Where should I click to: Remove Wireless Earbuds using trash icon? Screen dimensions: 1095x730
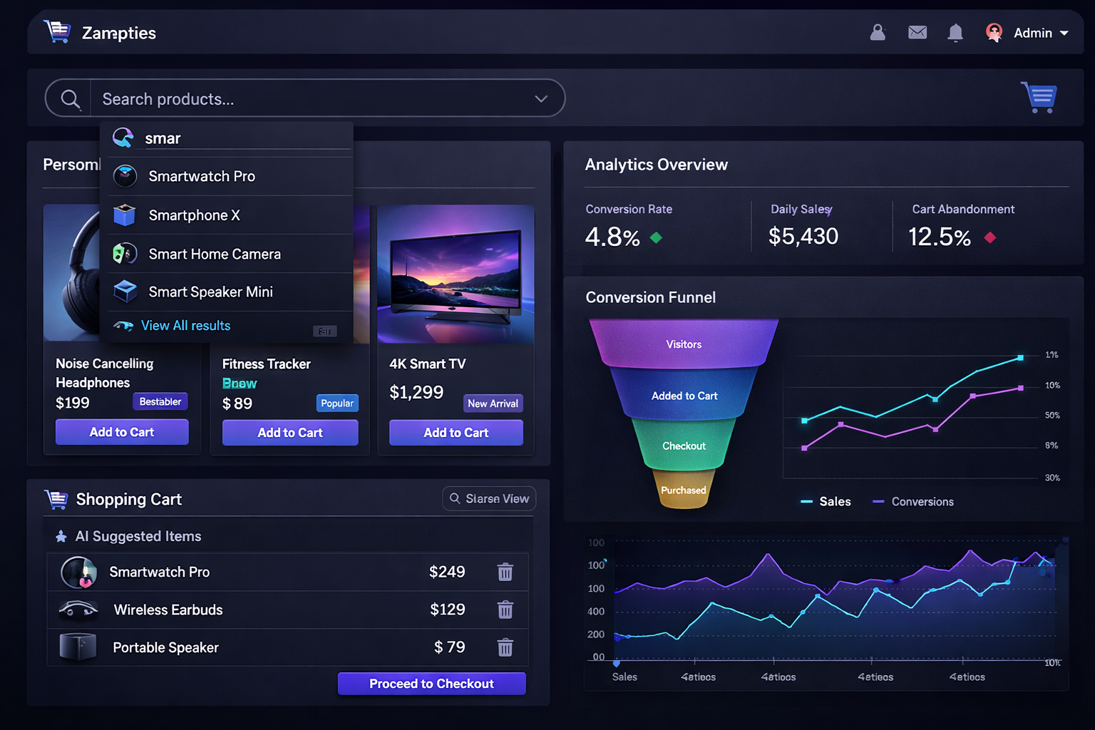coord(505,610)
